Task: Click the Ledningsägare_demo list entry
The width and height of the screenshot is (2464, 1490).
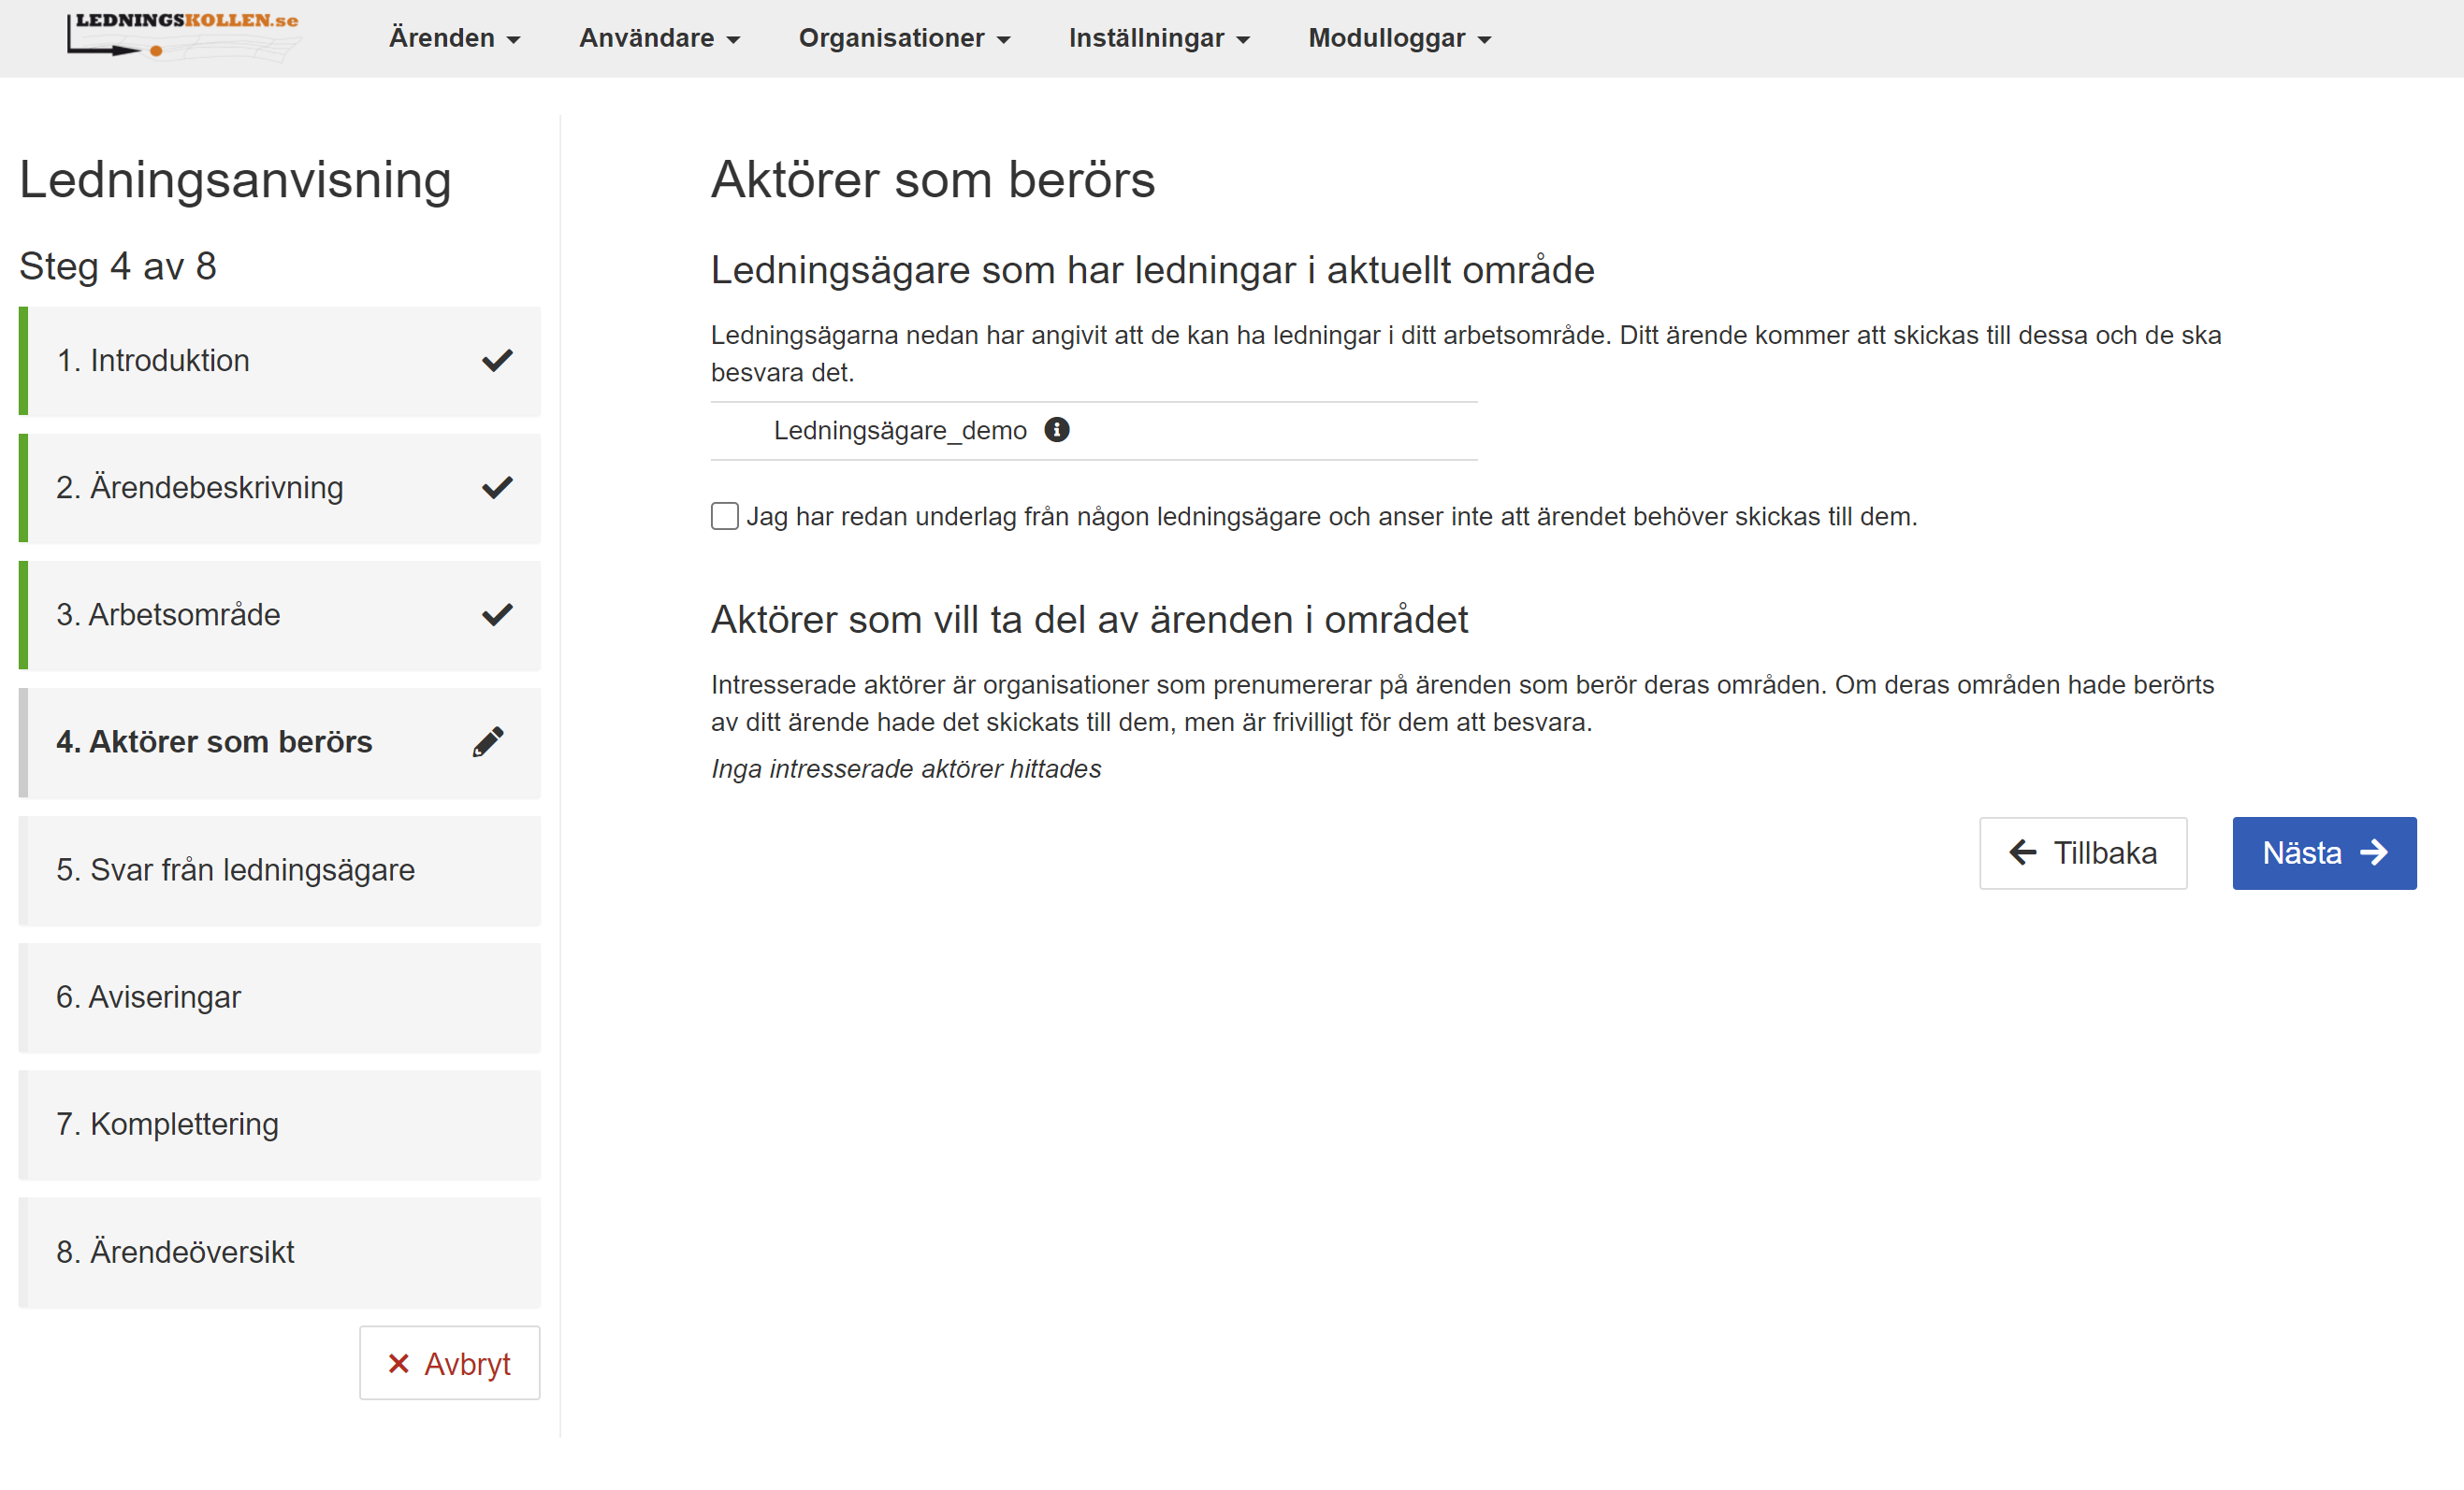Action: pyautogui.click(x=900, y=431)
